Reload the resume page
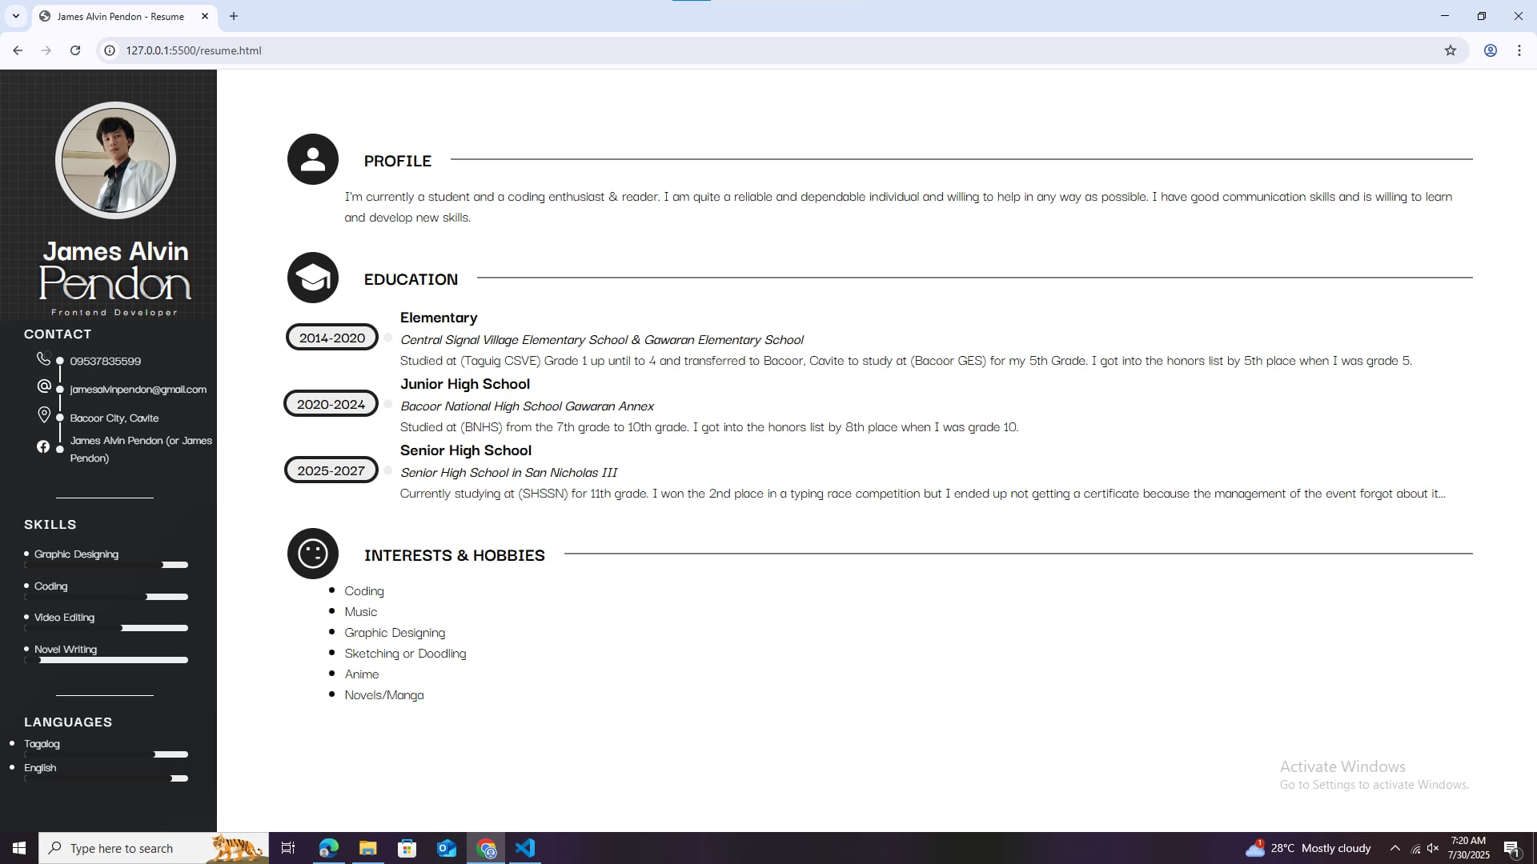The image size is (1537, 864). coord(74,50)
